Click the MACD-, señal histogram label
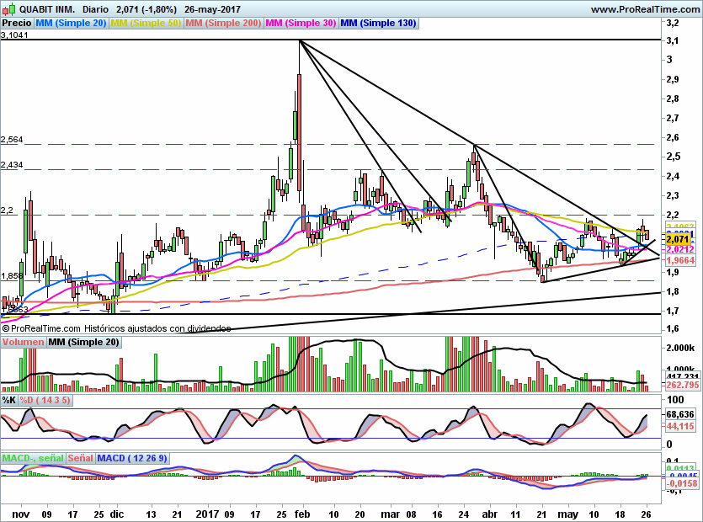 coord(33,458)
